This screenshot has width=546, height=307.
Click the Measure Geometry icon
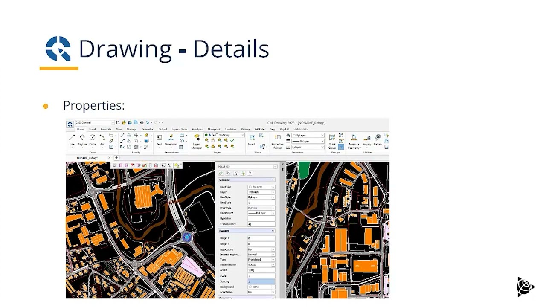[354, 141]
